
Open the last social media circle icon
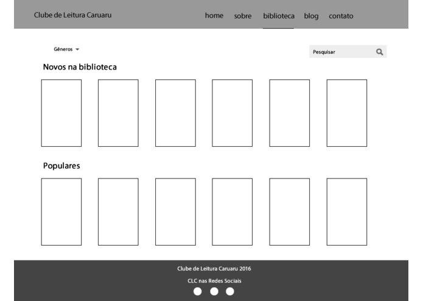pos(230,291)
